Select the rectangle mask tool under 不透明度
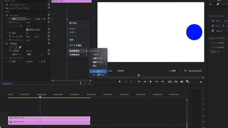 coord(16,47)
